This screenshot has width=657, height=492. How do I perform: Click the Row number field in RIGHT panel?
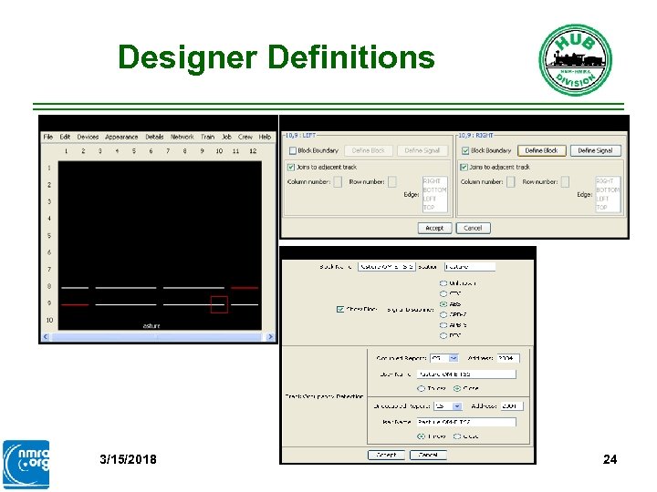(x=565, y=181)
